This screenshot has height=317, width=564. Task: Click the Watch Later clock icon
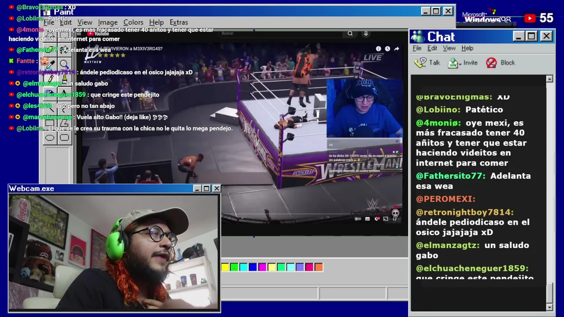coord(387,48)
